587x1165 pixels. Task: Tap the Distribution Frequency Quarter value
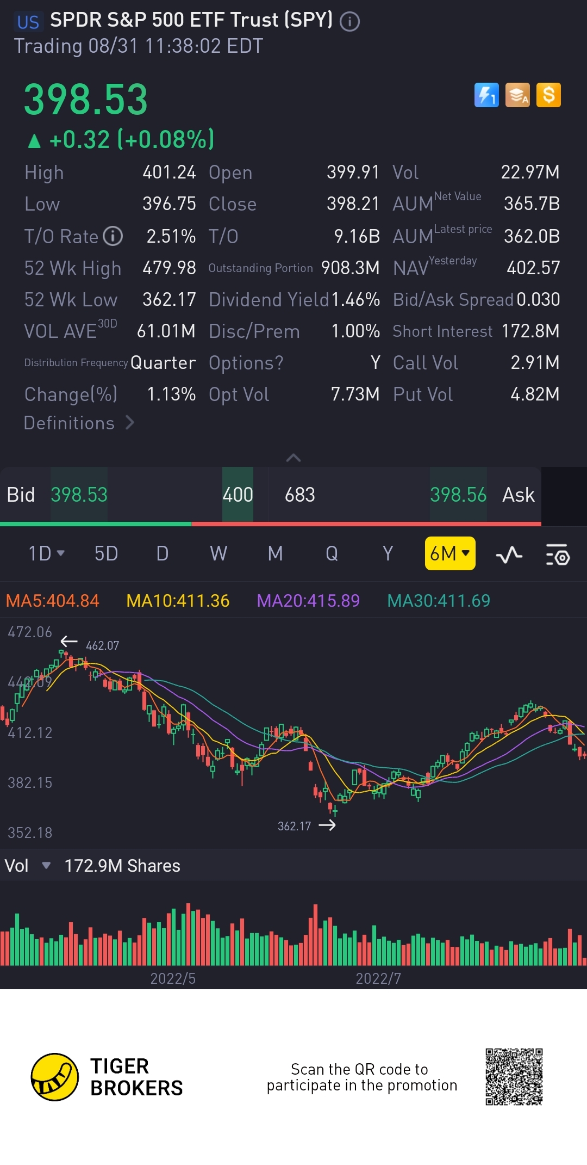tap(163, 362)
